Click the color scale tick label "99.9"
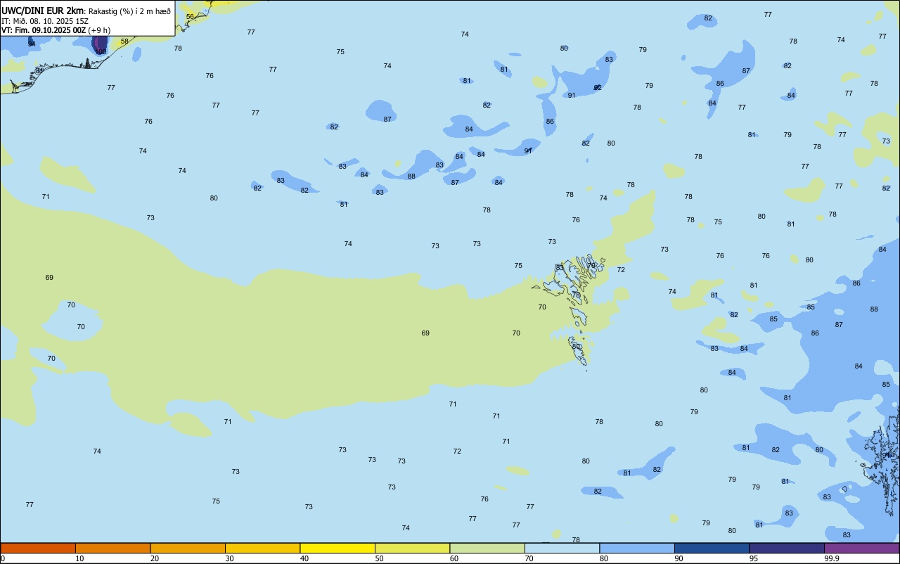Image resolution: width=900 pixels, height=564 pixels. click(x=832, y=558)
